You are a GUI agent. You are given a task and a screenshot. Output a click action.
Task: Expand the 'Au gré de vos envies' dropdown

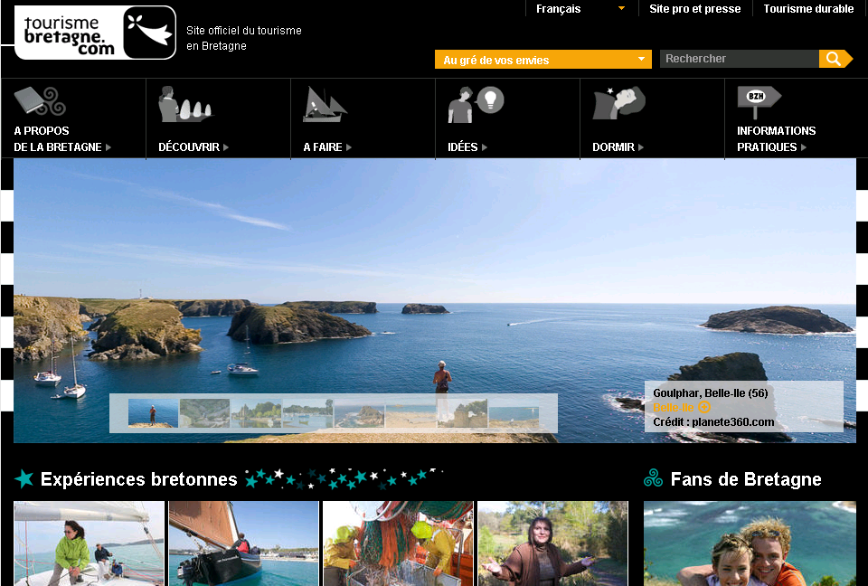coord(542,60)
